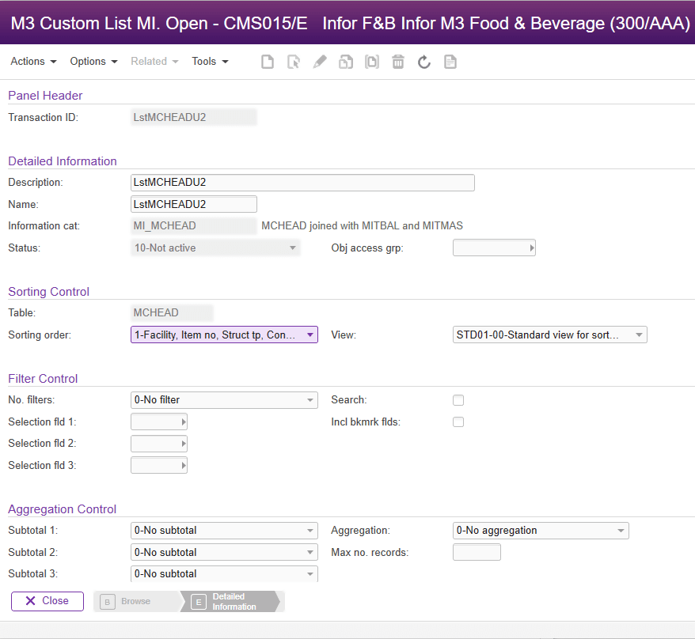
Task: Click the New record icon
Action: point(267,61)
